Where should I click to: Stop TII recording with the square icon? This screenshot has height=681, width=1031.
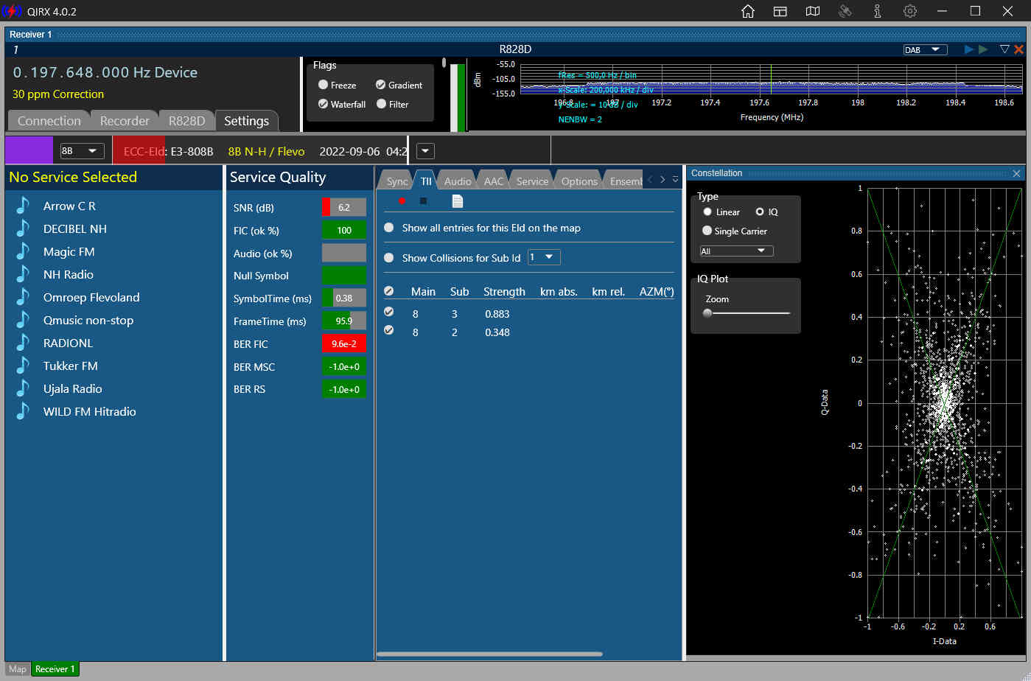[x=423, y=200]
